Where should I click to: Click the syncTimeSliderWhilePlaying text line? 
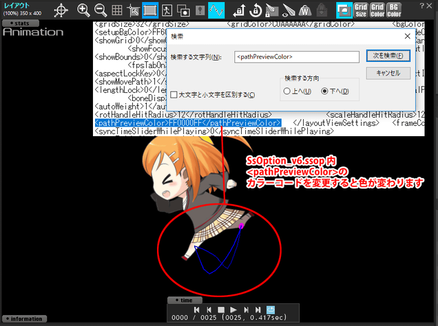pyautogui.click(x=214, y=131)
